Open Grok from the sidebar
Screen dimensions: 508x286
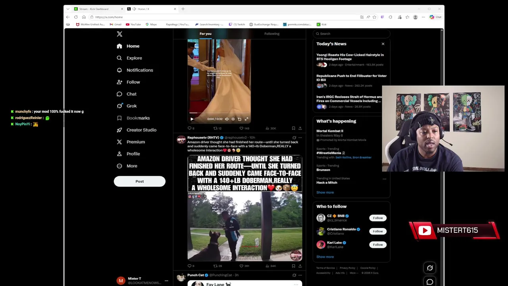[x=127, y=106]
